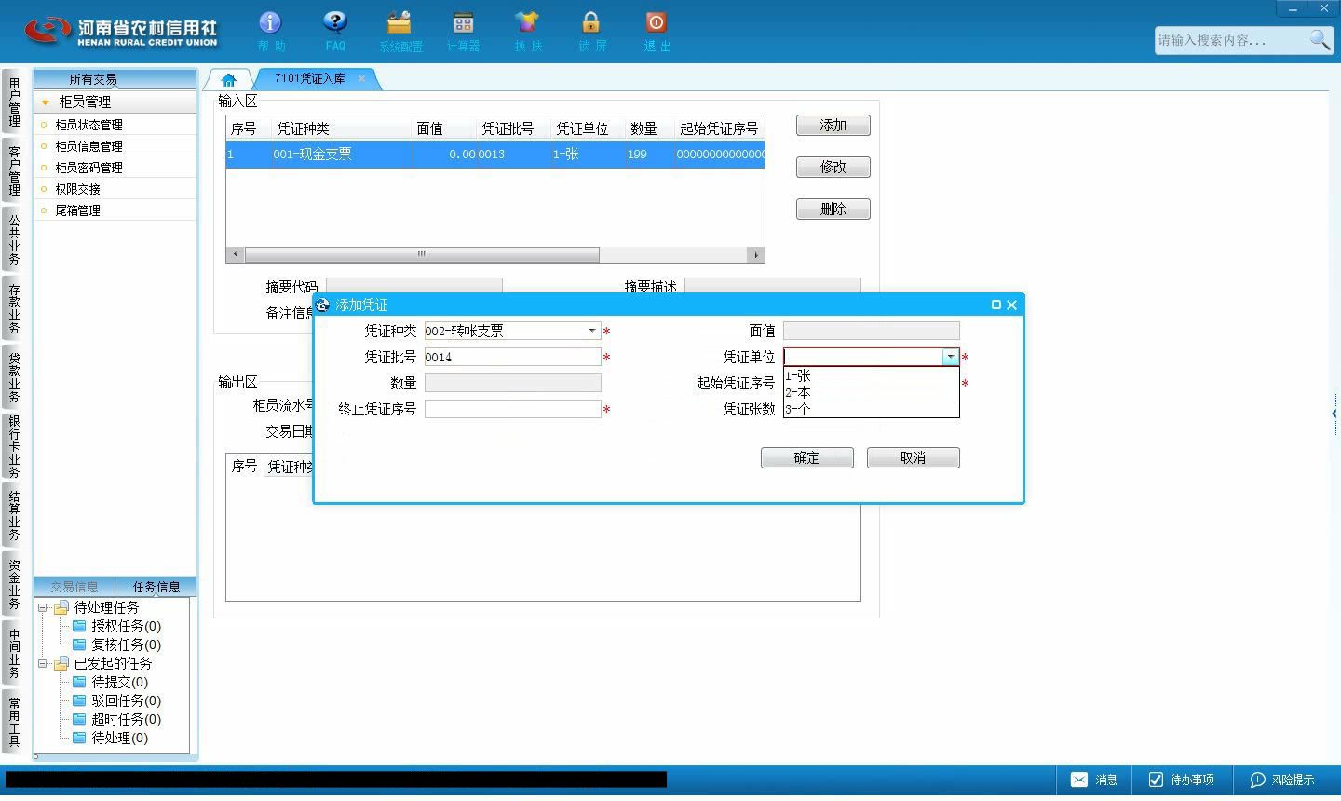Go to the home tab icon
Screen dimensions: 1341x801
pos(229,80)
